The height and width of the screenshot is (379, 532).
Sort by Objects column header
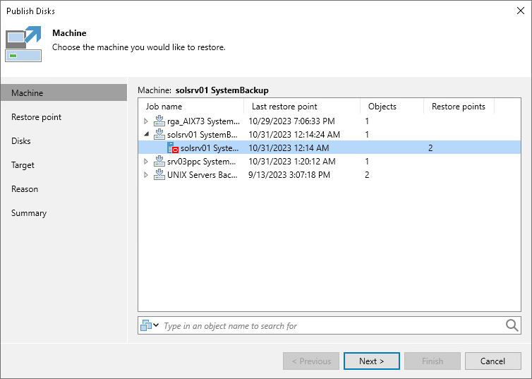click(x=392, y=107)
